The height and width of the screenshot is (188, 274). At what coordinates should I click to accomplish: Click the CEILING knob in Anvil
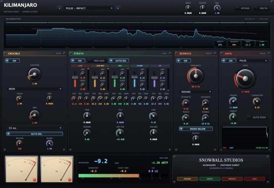point(233,101)
